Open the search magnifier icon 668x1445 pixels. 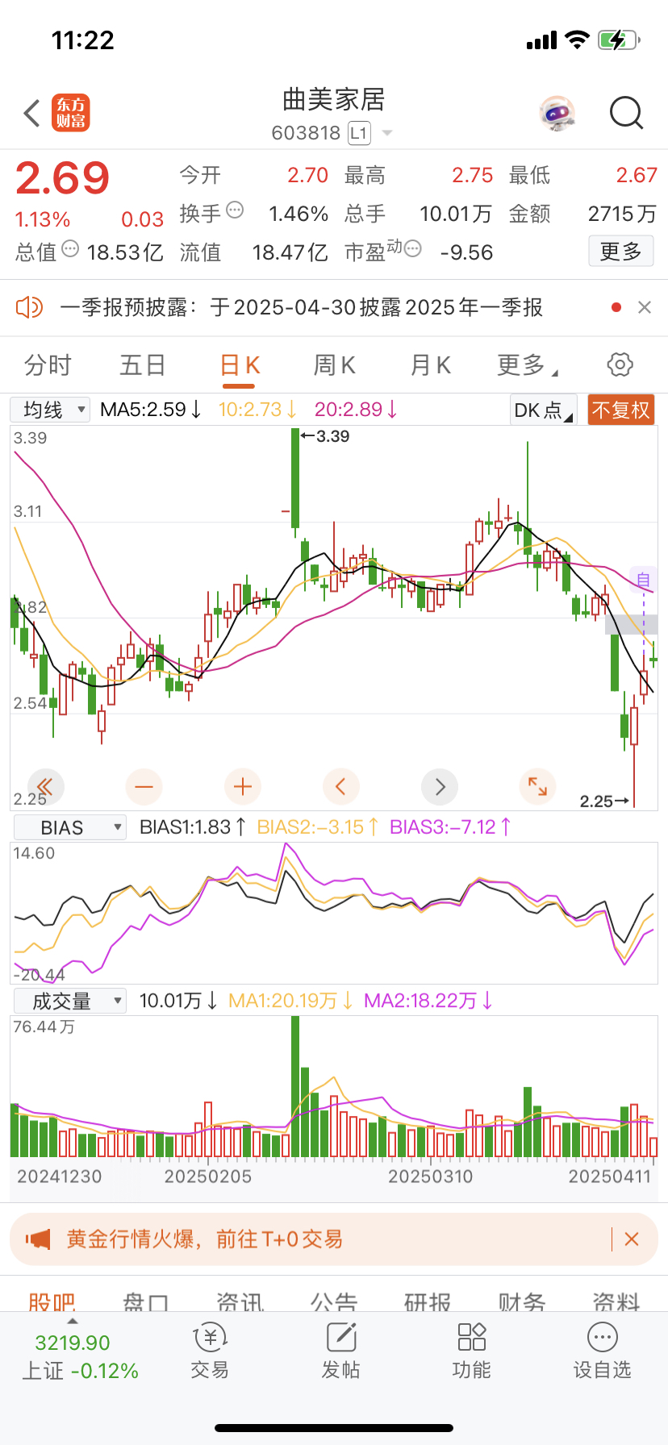[626, 114]
